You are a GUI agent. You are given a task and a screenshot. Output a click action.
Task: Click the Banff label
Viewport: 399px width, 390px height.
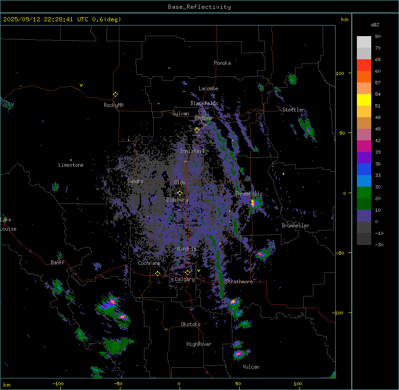point(57,263)
